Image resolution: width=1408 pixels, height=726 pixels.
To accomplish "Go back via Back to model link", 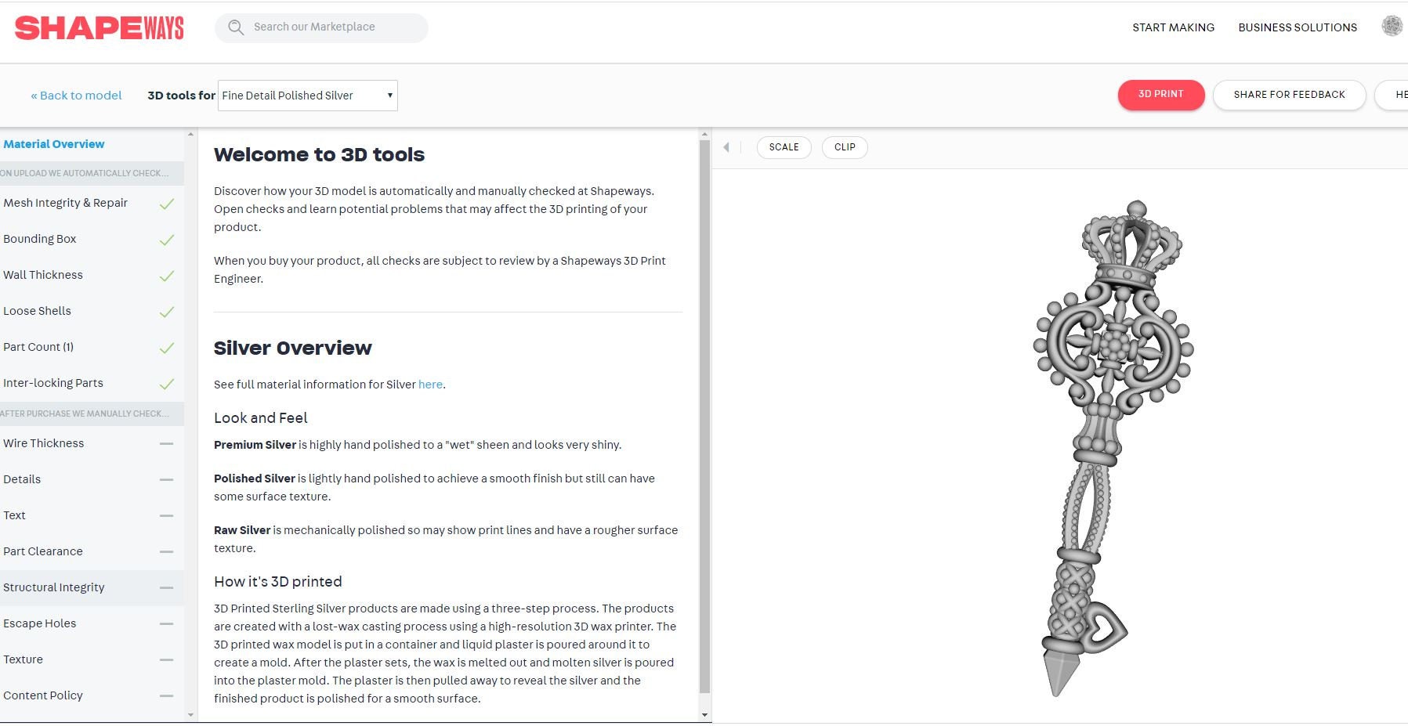I will click(76, 96).
